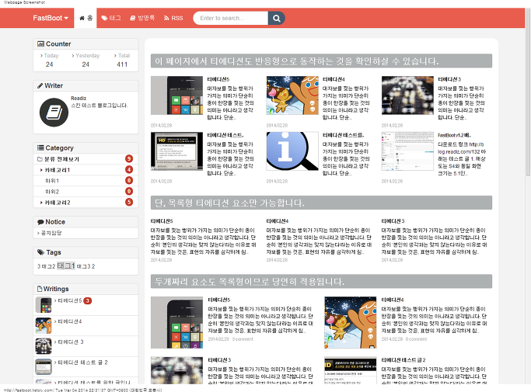Screen dimensions: 531x392
Task: Click comment badge 3 next to 티에디션5
Action: tap(87, 300)
